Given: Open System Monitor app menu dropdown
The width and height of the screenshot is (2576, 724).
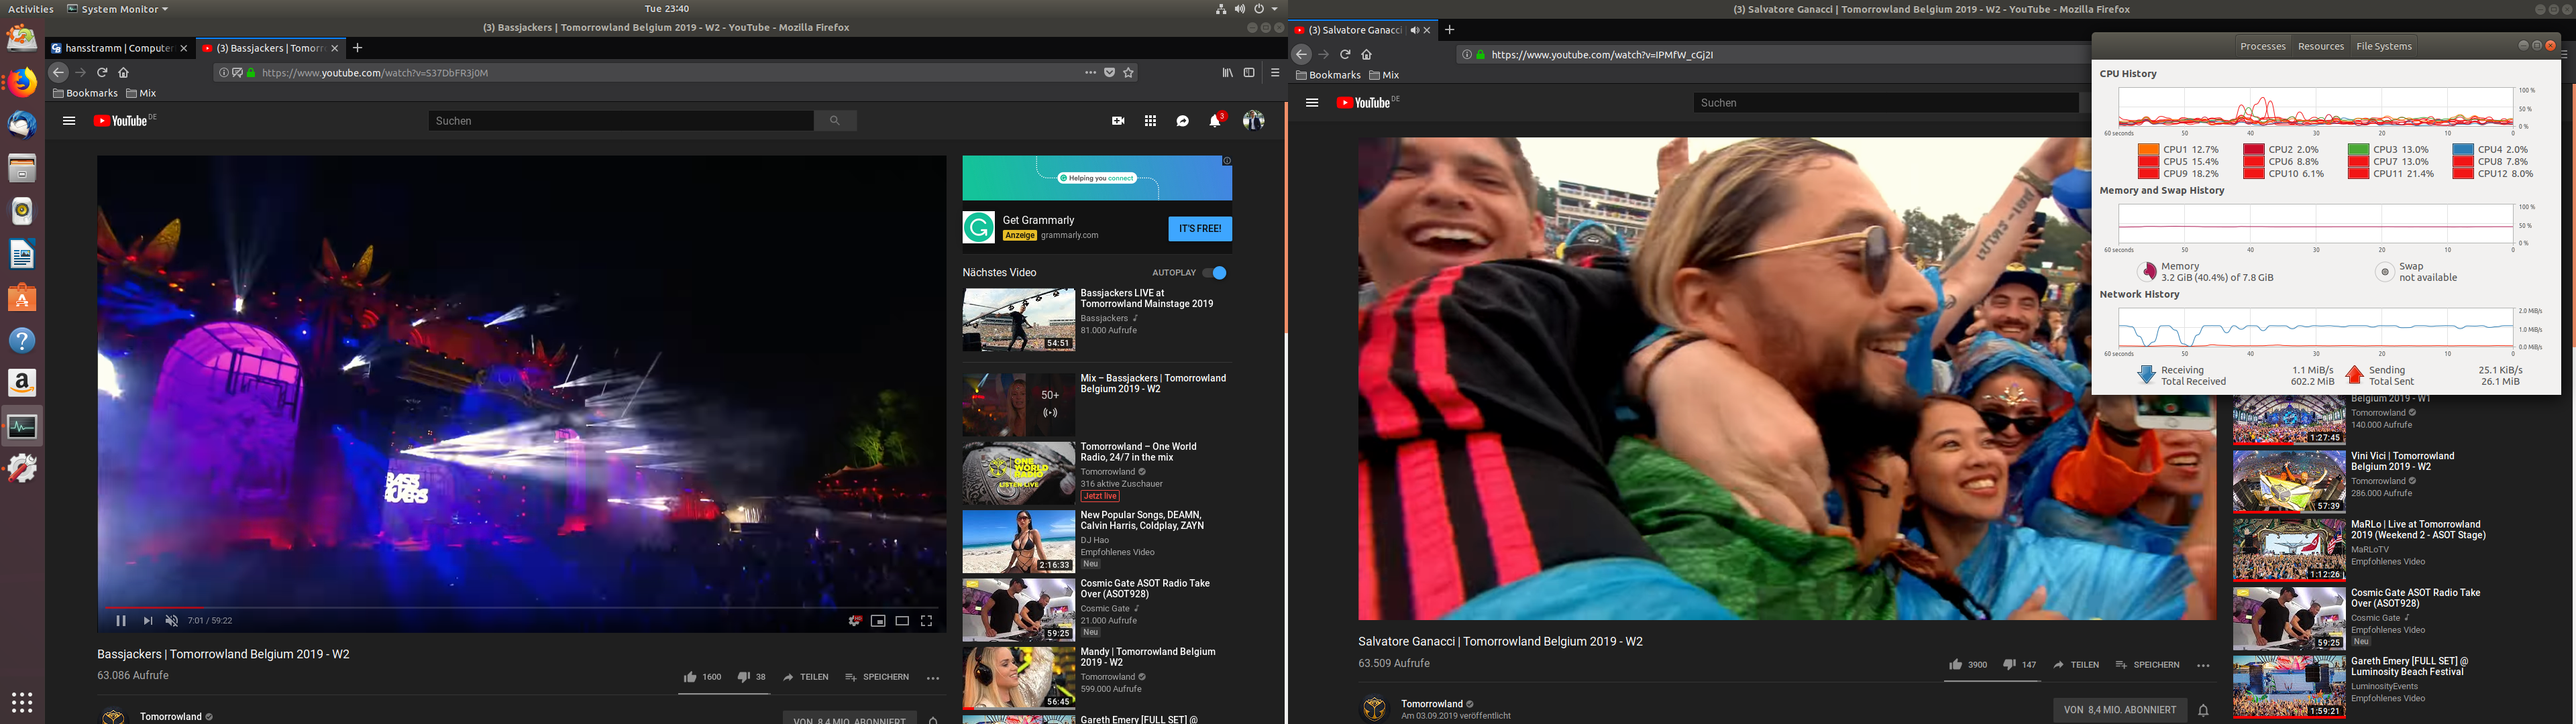Looking at the screenshot, I should tap(118, 9).
